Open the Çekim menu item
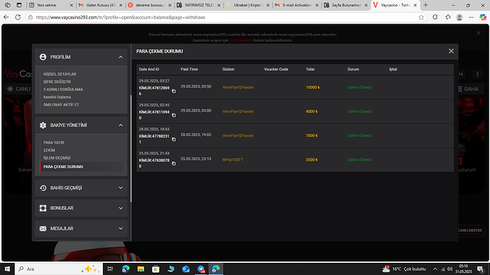490x275 pixels. tap(49, 150)
